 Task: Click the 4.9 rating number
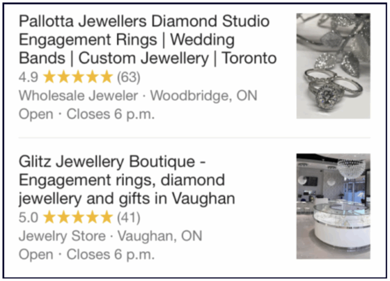[28, 77]
